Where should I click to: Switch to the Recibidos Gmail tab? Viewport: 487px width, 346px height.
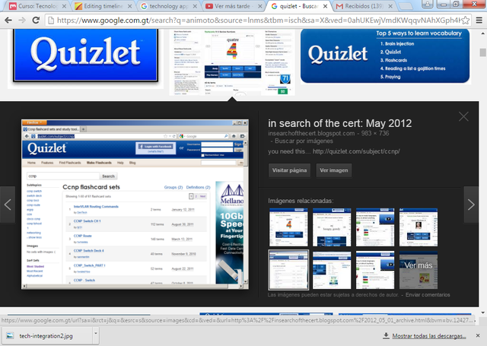(364, 6)
